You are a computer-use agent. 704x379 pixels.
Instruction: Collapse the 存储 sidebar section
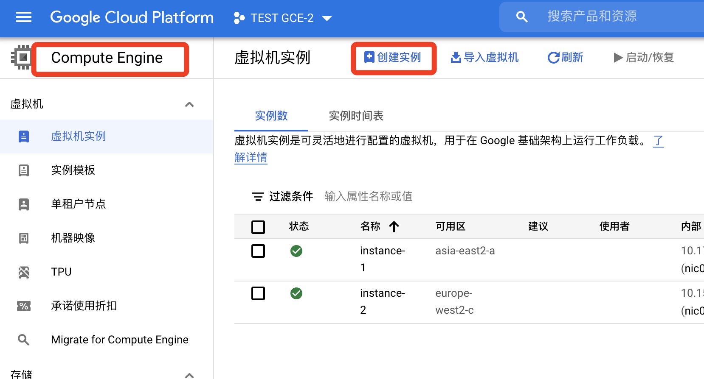[x=189, y=375]
